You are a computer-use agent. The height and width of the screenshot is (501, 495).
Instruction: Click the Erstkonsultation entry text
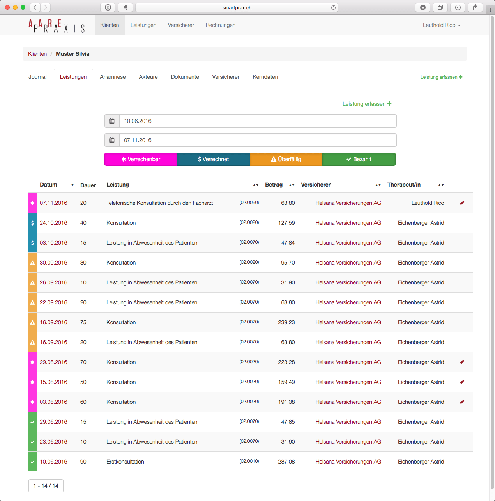pyautogui.click(x=125, y=462)
